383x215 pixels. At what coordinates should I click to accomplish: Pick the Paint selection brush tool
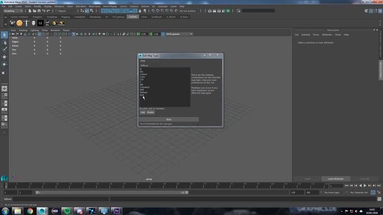tap(4, 50)
